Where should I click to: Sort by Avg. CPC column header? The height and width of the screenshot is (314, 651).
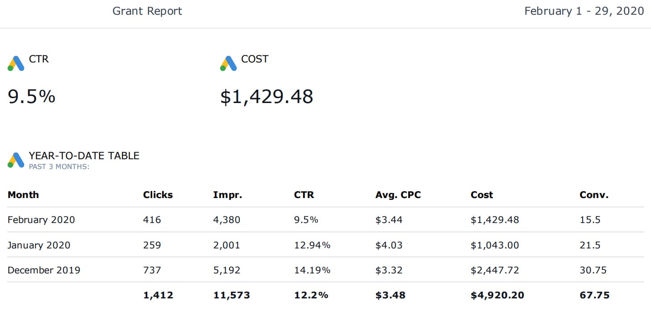tap(398, 195)
